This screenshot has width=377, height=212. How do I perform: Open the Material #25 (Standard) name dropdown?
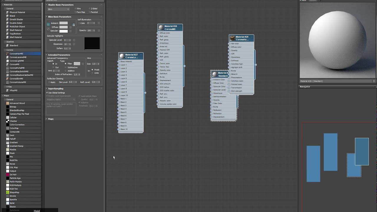coord(374,81)
